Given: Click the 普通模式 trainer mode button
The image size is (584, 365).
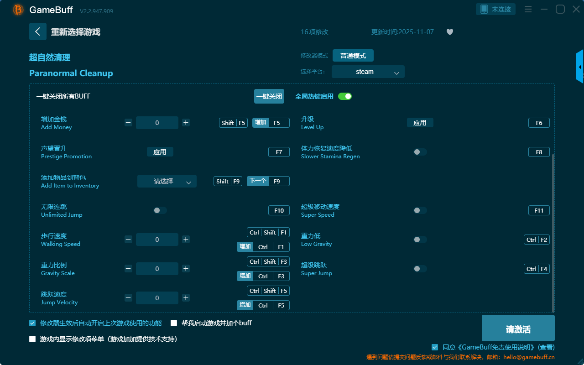Looking at the screenshot, I should tap(353, 56).
